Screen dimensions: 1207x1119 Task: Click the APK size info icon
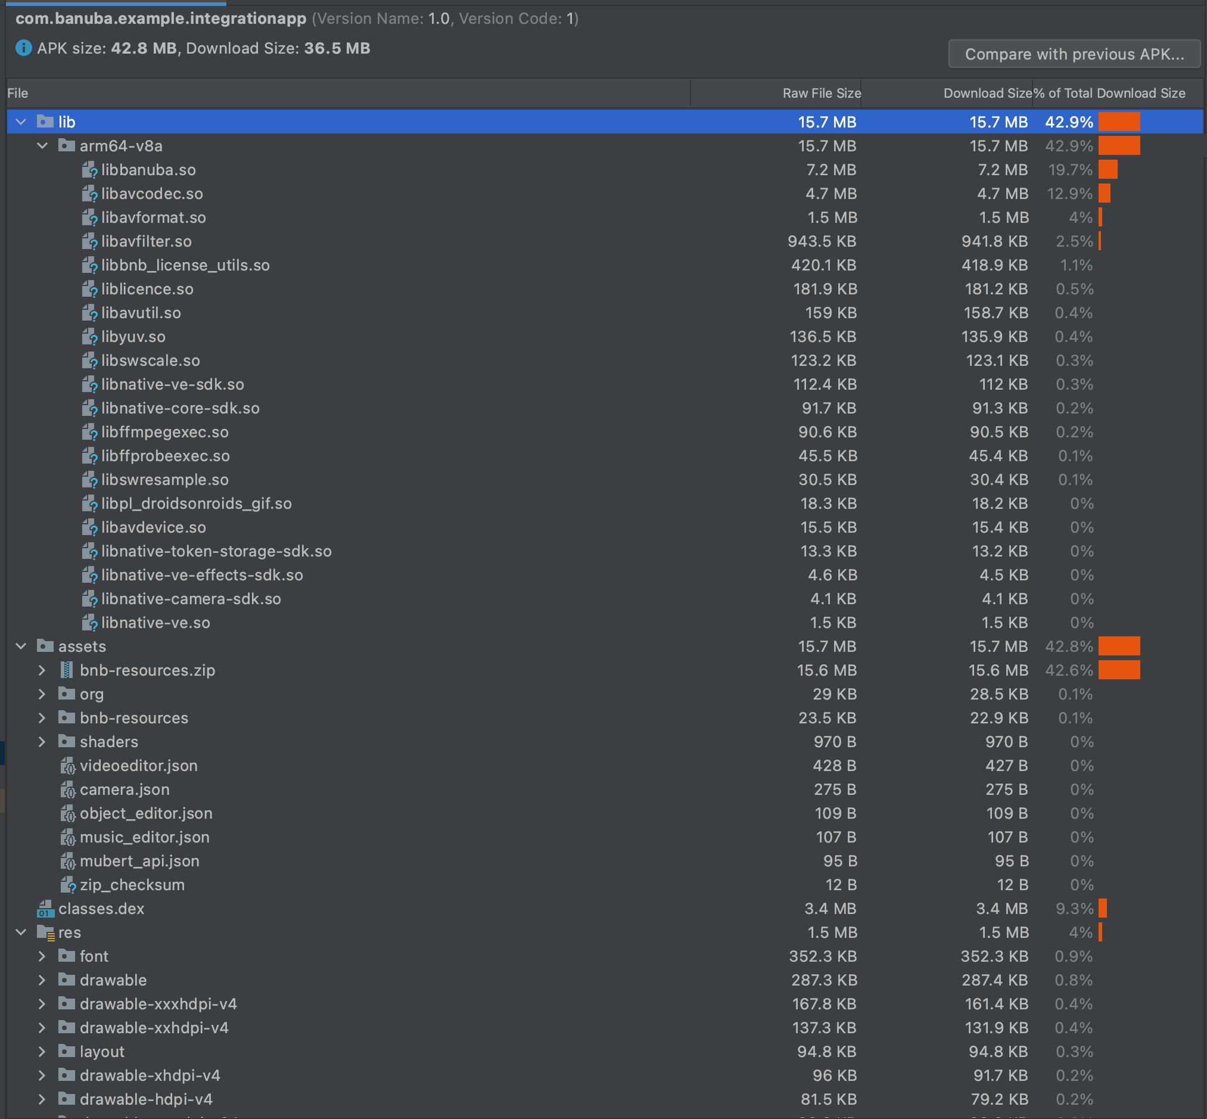(24, 48)
